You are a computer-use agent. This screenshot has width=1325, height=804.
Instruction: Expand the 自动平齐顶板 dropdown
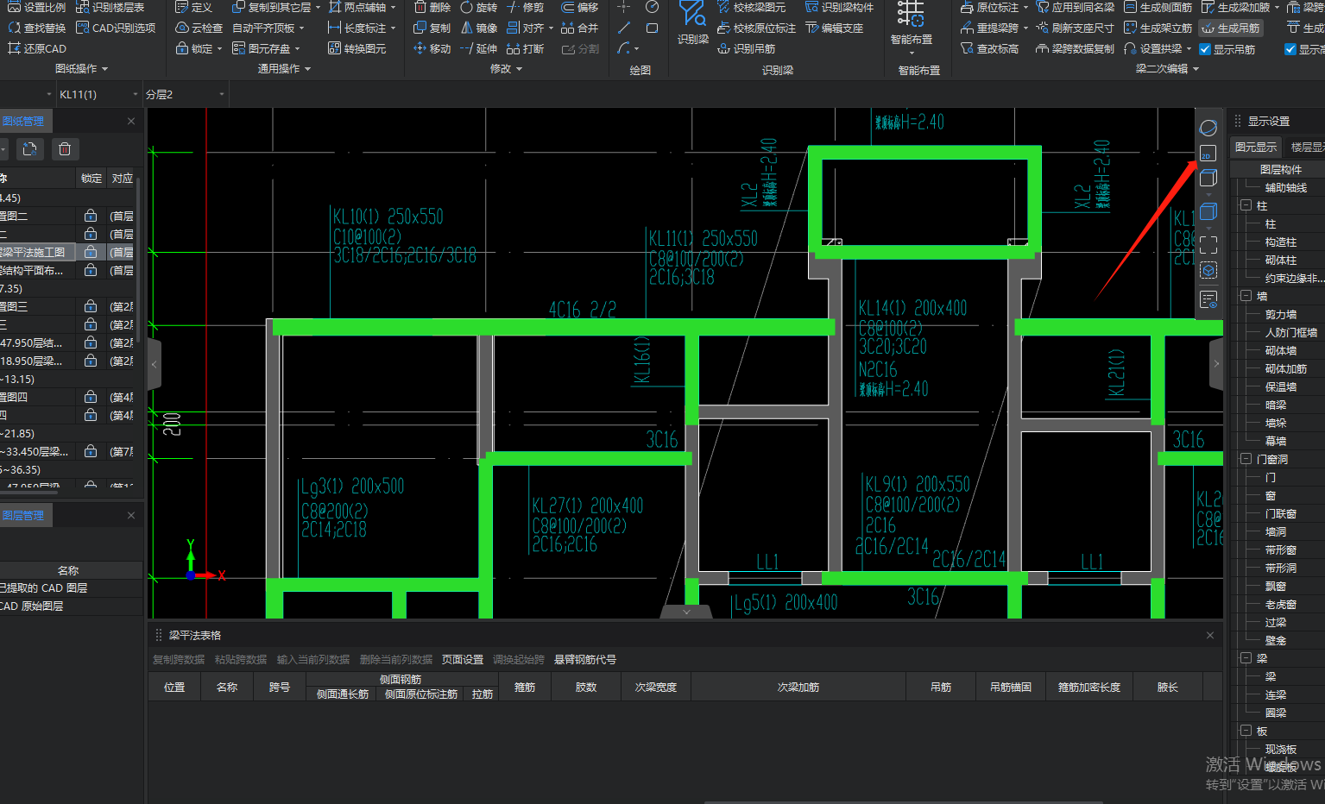[301, 28]
